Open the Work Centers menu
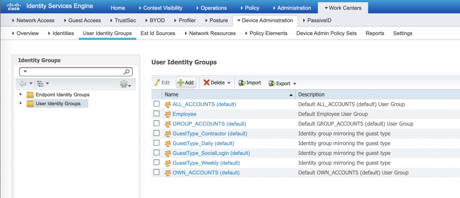This screenshot has height=198, width=460. [x=343, y=8]
